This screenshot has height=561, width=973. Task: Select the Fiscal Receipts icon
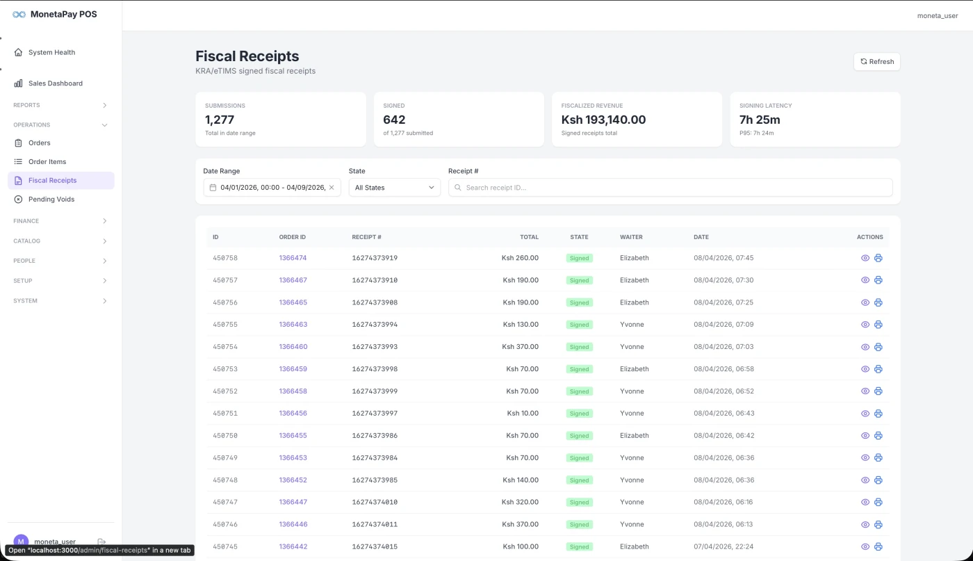pyautogui.click(x=19, y=180)
